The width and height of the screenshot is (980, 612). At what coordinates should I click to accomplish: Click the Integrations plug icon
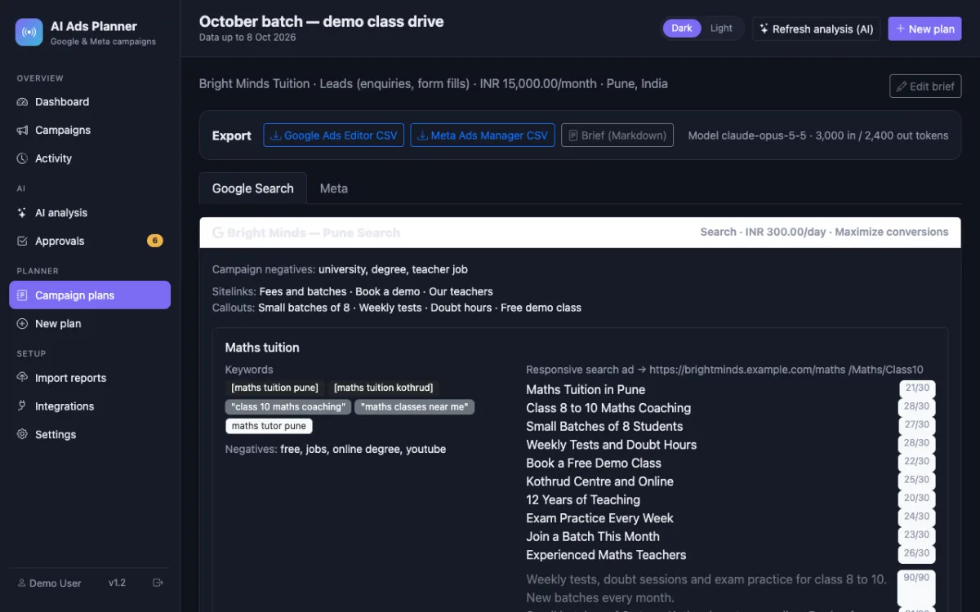coord(22,406)
